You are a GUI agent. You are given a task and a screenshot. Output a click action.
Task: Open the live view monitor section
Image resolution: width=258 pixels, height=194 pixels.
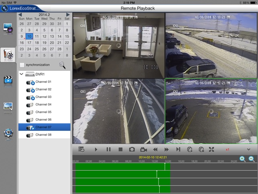(8, 28)
